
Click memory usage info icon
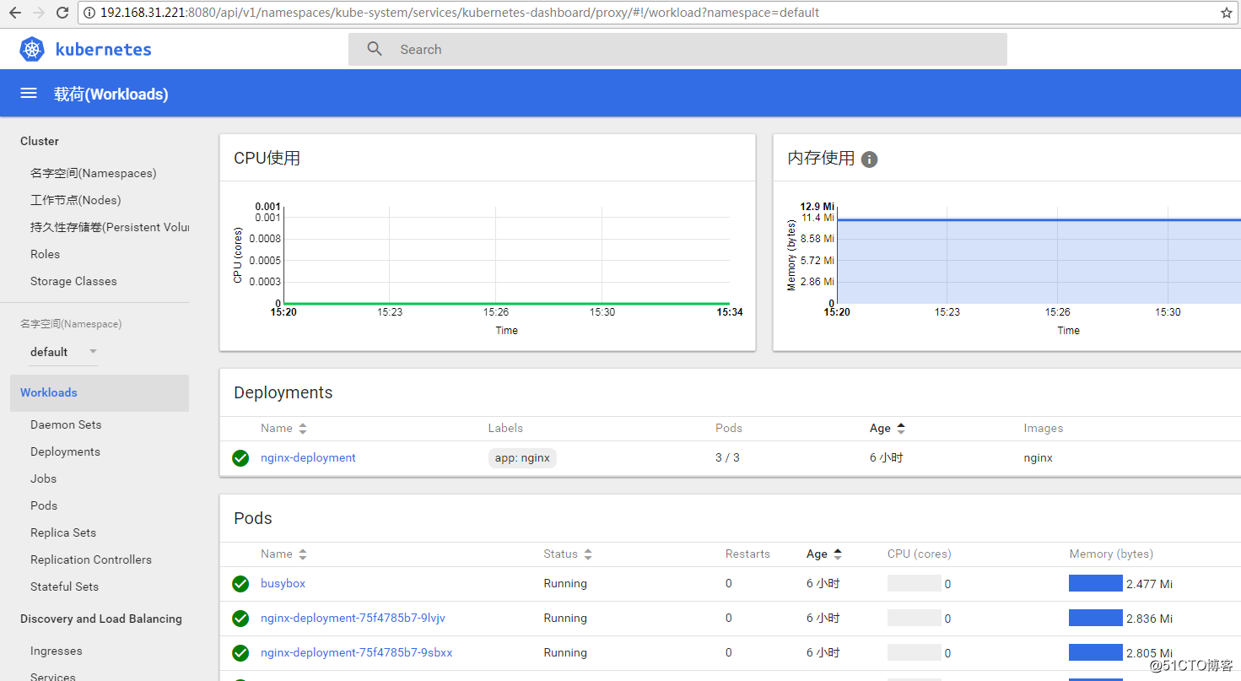tap(869, 159)
